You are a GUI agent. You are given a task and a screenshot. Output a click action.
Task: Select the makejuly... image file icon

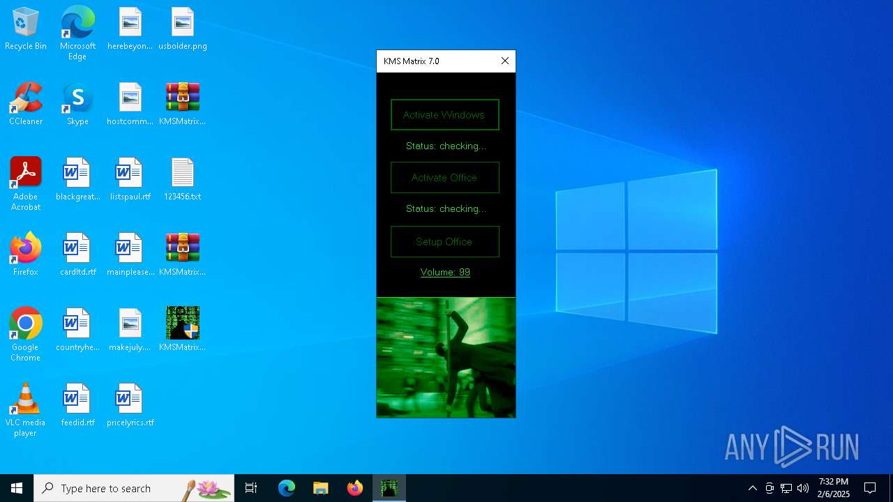[x=130, y=330]
